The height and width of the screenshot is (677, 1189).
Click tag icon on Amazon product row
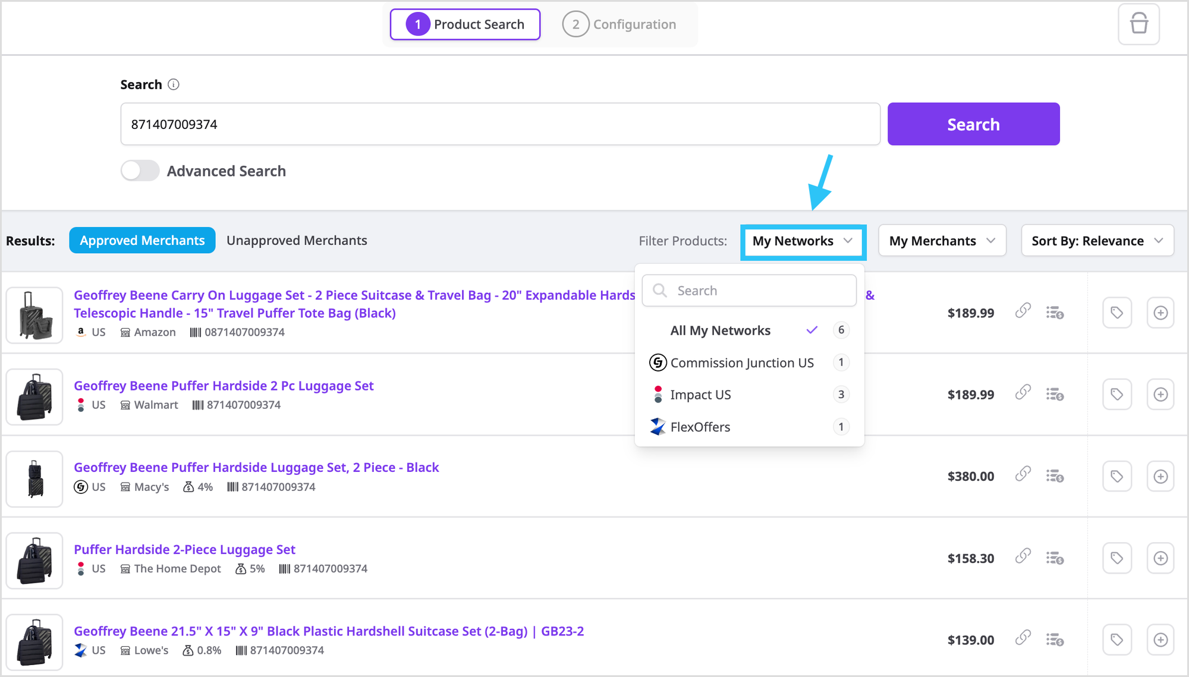[1116, 313]
